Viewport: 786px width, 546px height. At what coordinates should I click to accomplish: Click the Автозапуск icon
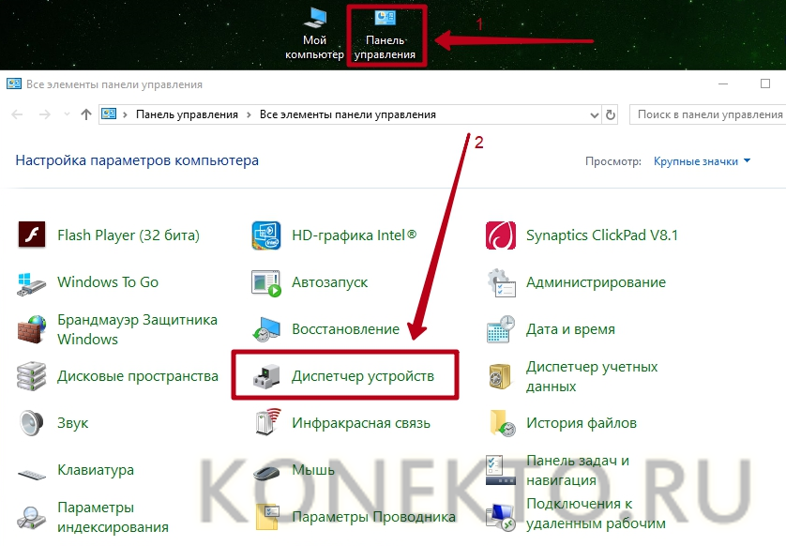[266, 282]
